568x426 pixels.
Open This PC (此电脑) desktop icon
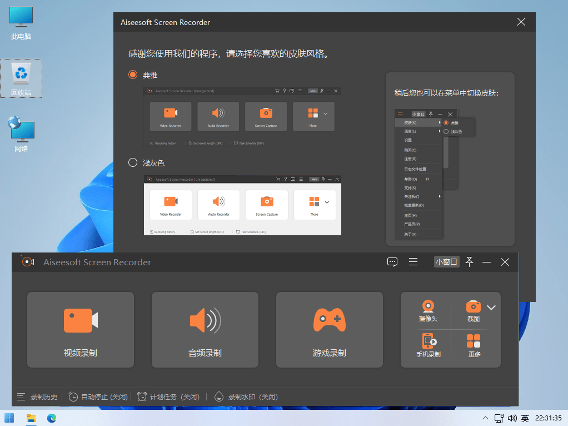pyautogui.click(x=21, y=23)
